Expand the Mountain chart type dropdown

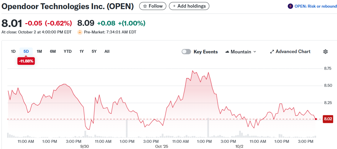(241, 52)
